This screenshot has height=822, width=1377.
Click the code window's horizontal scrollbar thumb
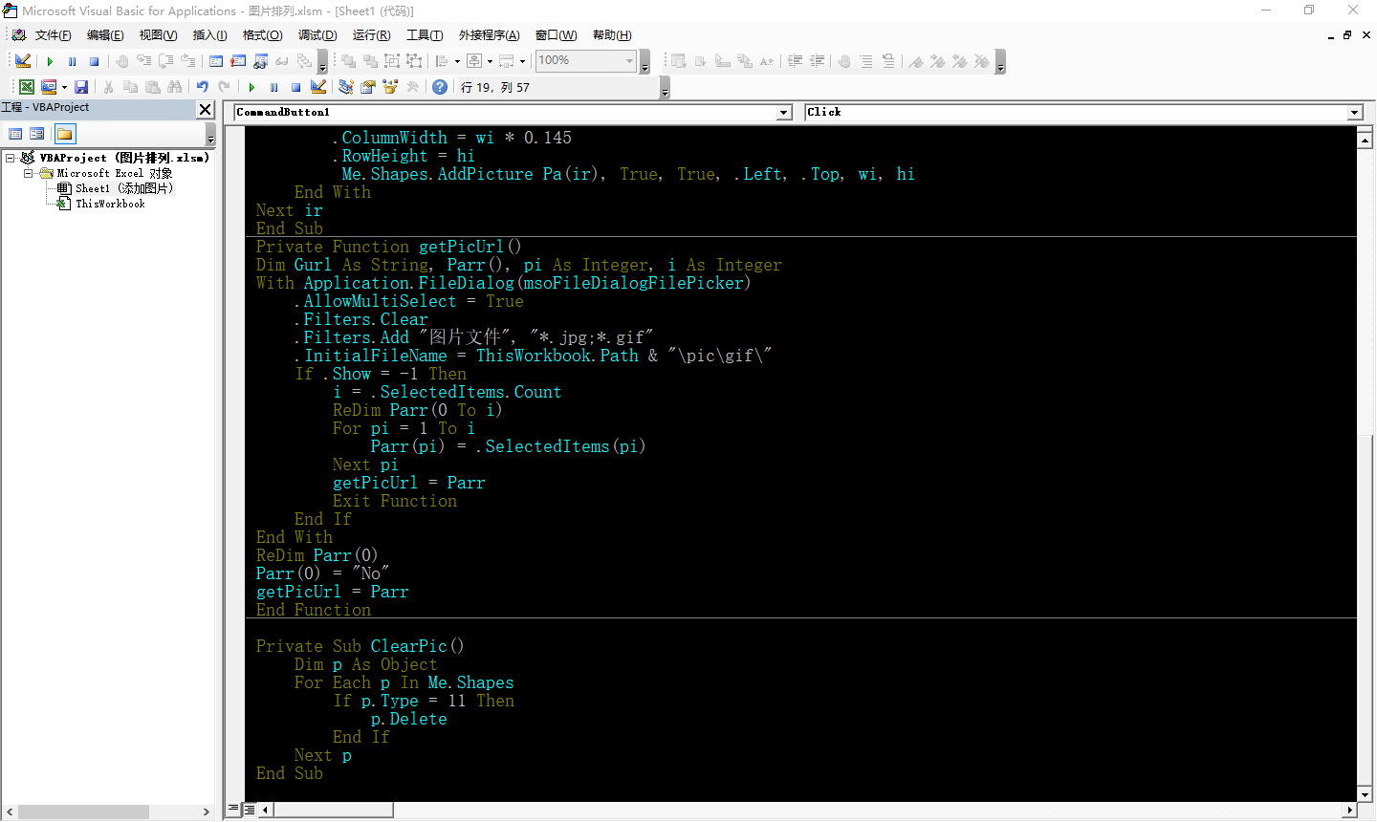[334, 810]
